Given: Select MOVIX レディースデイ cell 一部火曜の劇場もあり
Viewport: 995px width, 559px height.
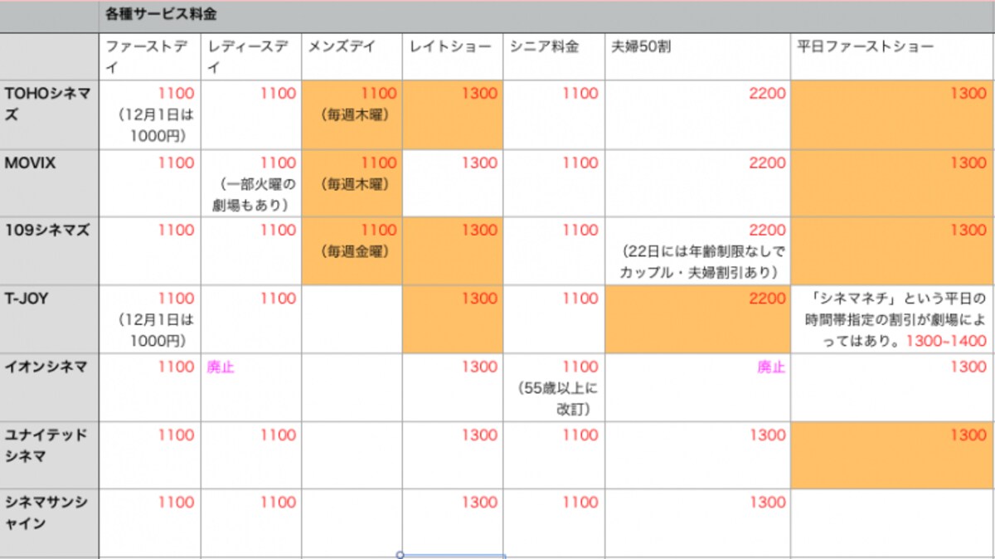Looking at the screenshot, I should pos(251,184).
